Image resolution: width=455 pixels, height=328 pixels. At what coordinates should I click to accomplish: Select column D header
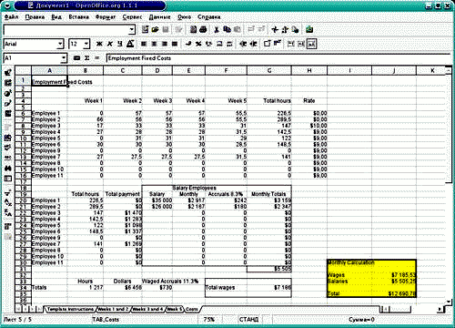tap(157, 70)
